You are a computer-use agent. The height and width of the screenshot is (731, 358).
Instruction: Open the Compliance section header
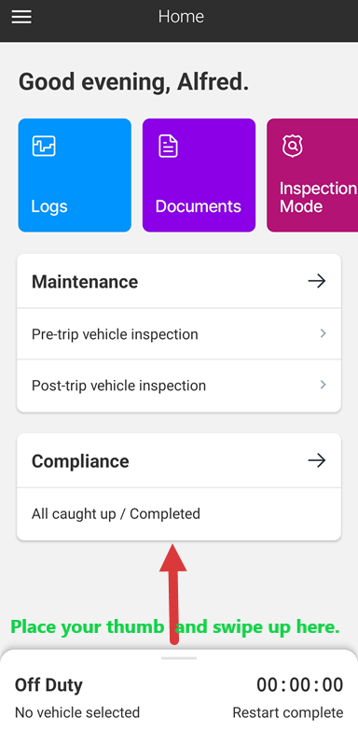pos(179,460)
